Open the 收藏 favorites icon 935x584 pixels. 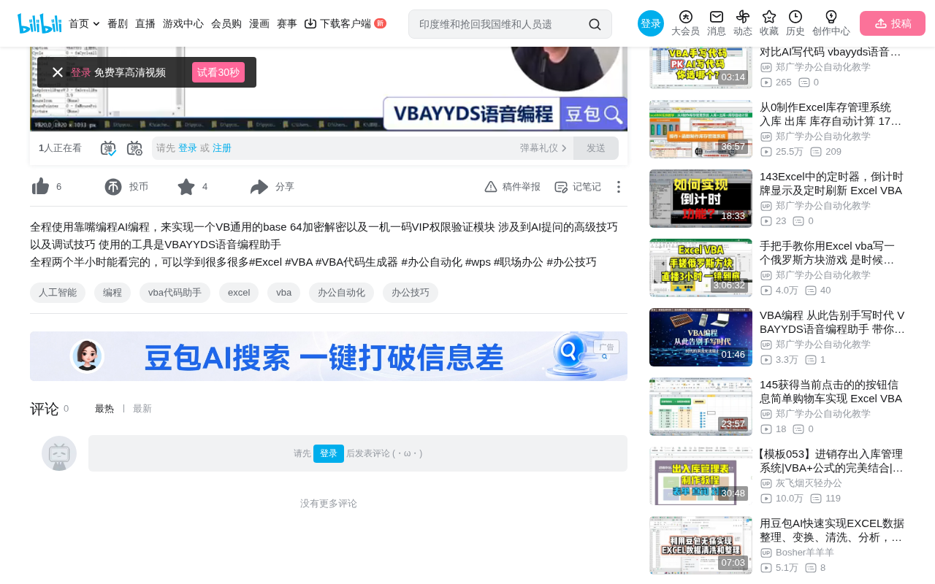pos(769,17)
